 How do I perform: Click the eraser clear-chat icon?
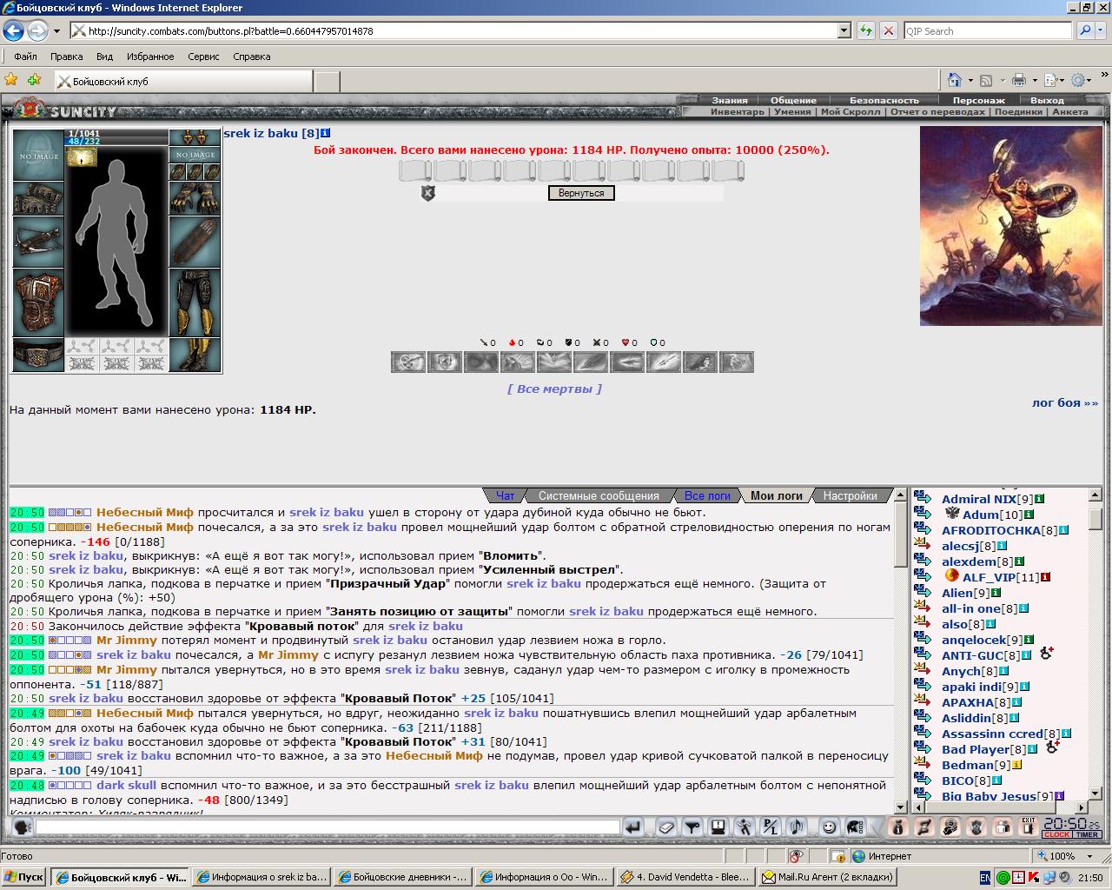tap(666, 827)
